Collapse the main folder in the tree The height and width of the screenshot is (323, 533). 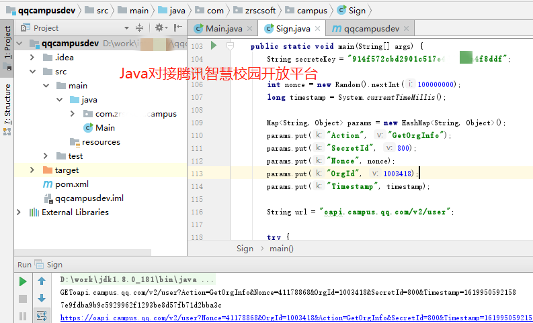click(46, 86)
